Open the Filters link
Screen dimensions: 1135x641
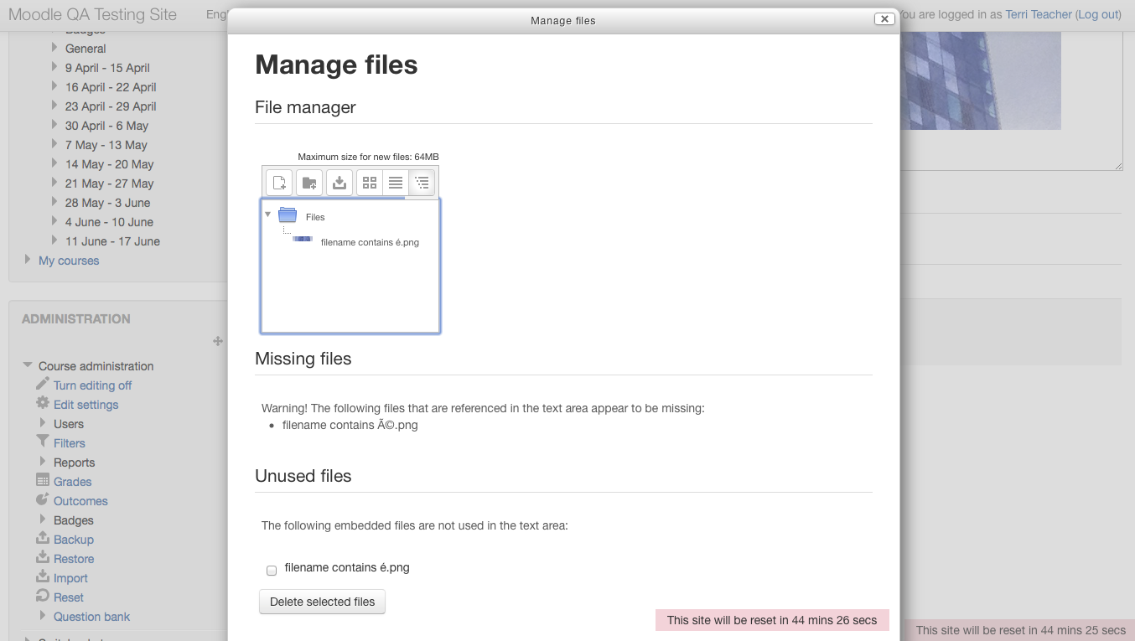pos(70,443)
